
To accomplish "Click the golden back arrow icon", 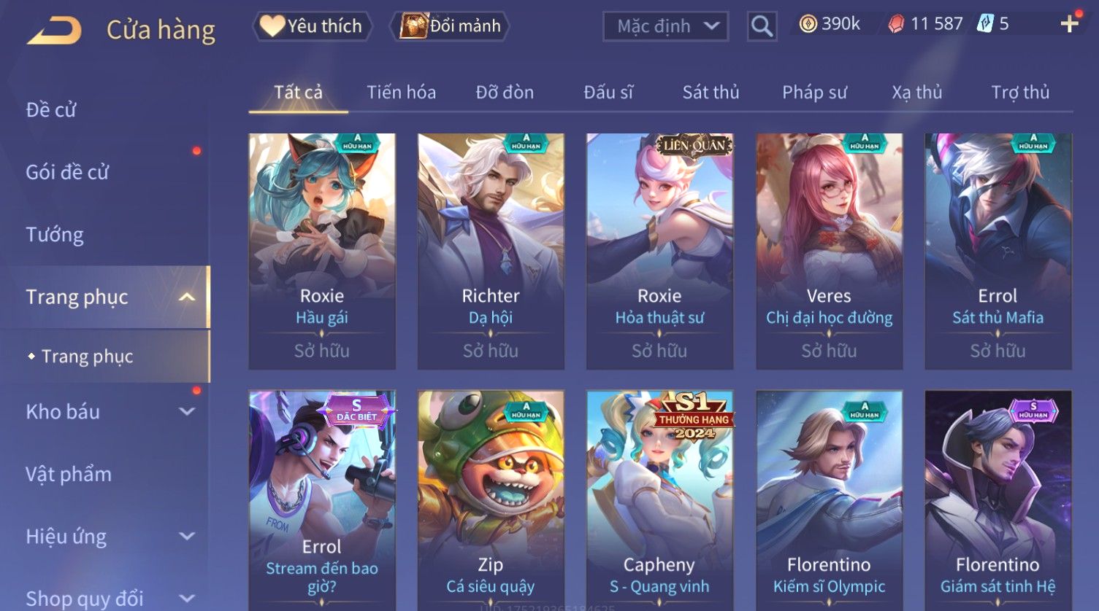I will pos(55,31).
